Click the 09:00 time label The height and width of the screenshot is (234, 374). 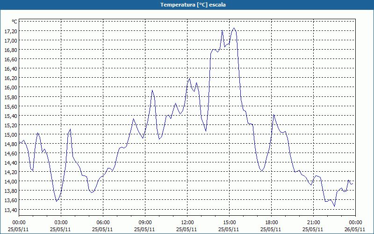(x=145, y=223)
